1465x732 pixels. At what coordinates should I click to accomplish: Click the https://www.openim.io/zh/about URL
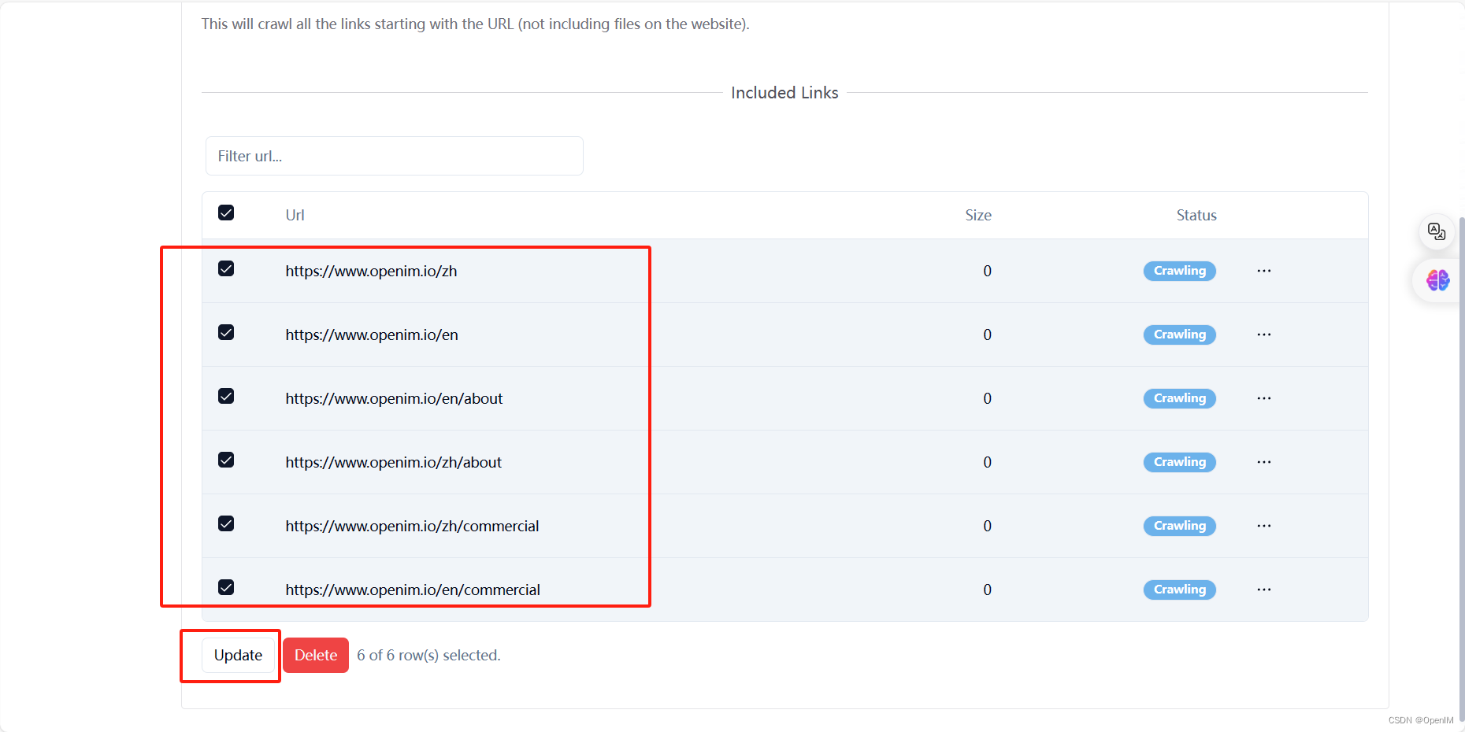pos(393,462)
